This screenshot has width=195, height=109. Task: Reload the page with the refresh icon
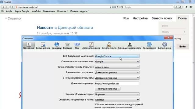(118, 7)
